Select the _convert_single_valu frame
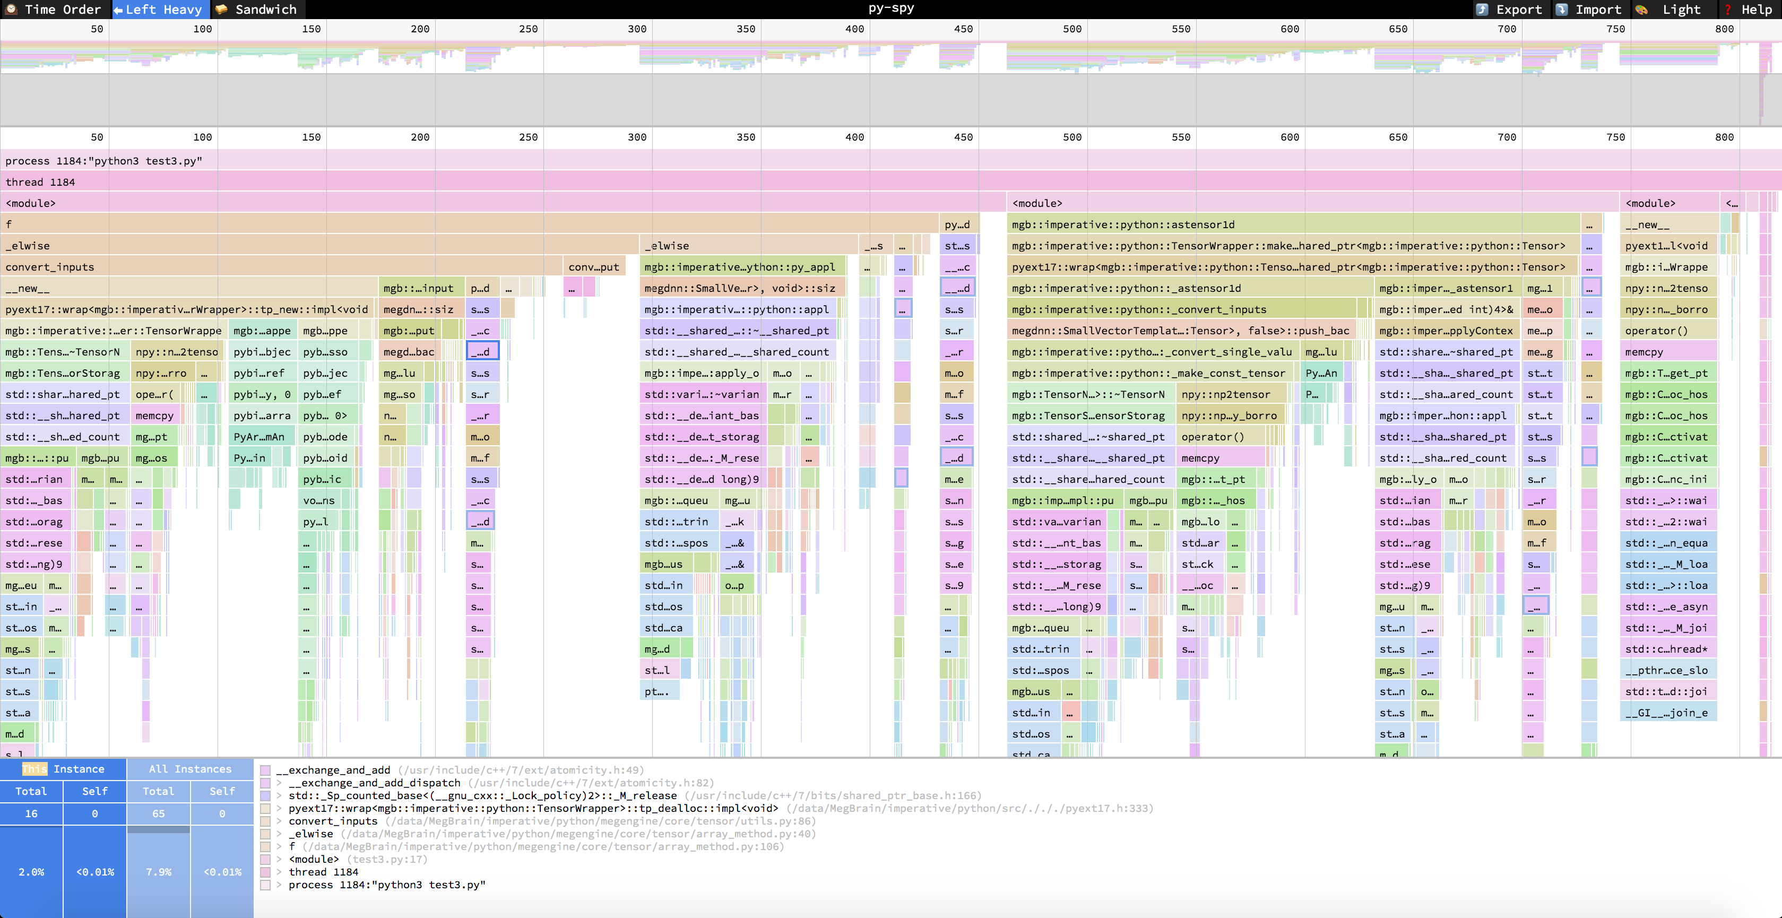1782x918 pixels. click(x=1153, y=351)
